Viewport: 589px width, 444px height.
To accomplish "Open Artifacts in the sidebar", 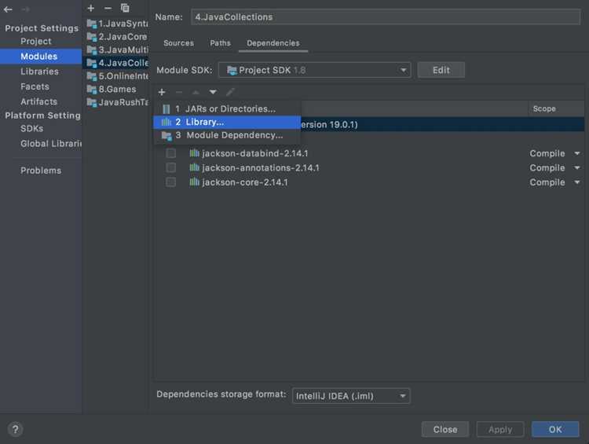I will click(38, 101).
